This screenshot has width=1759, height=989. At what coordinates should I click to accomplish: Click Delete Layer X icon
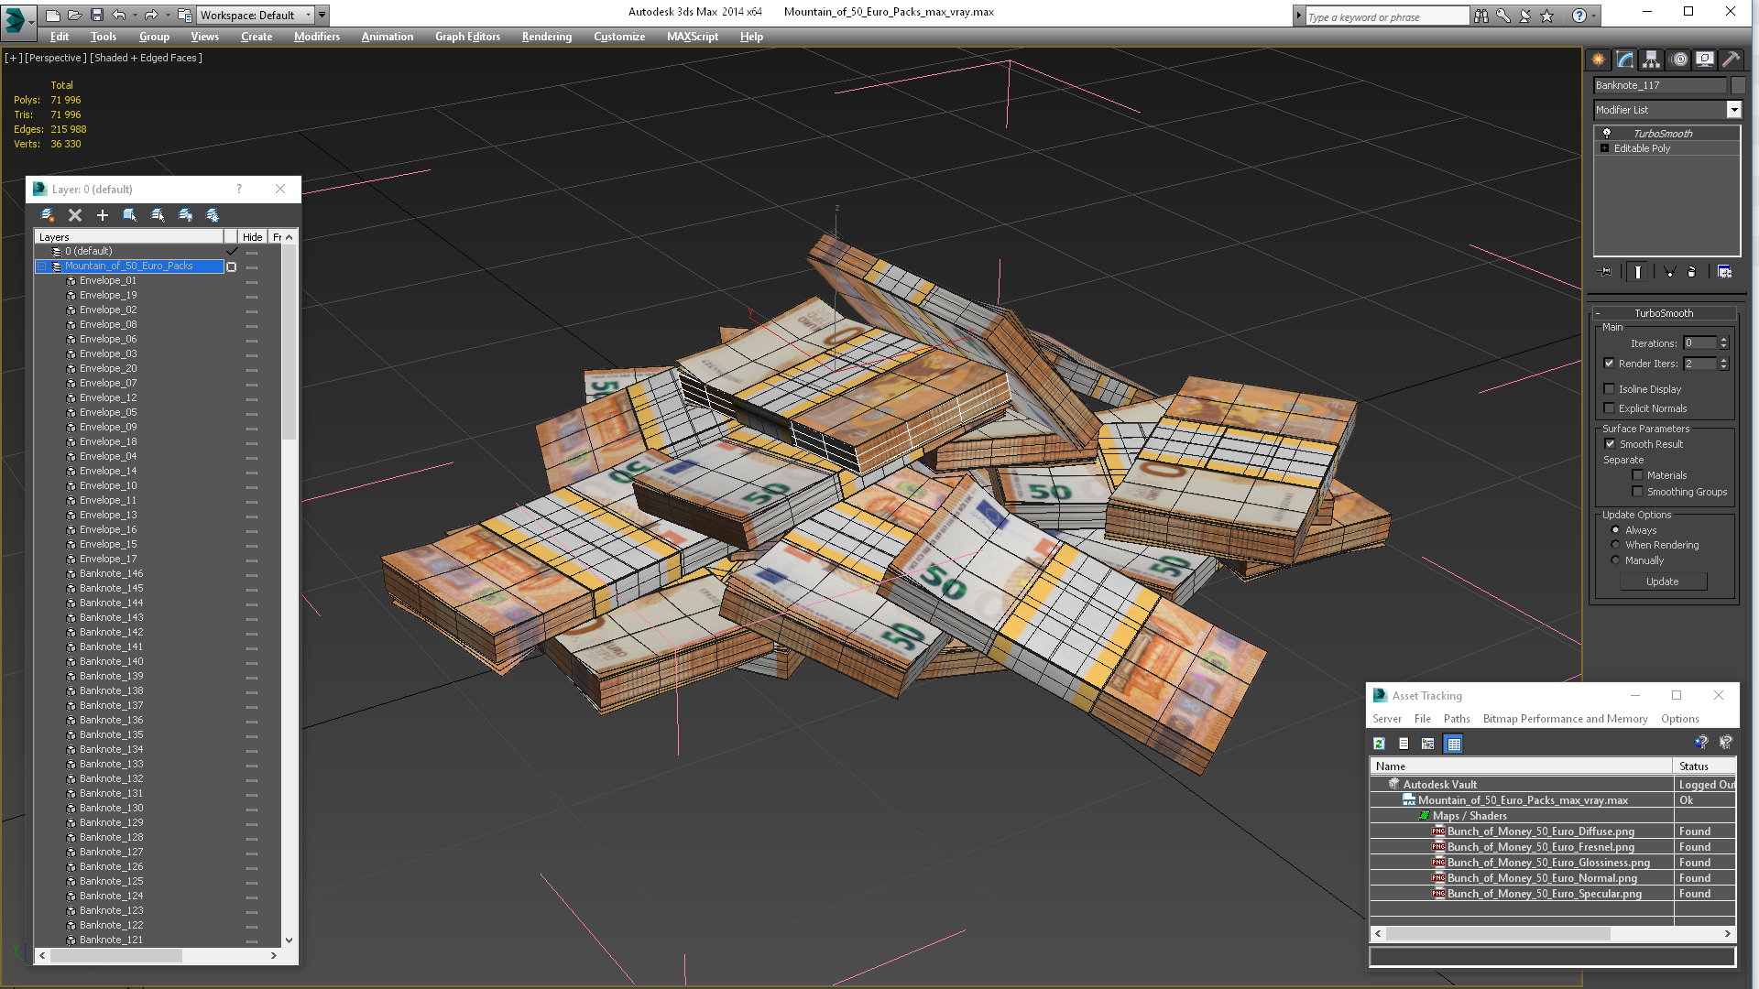click(75, 215)
